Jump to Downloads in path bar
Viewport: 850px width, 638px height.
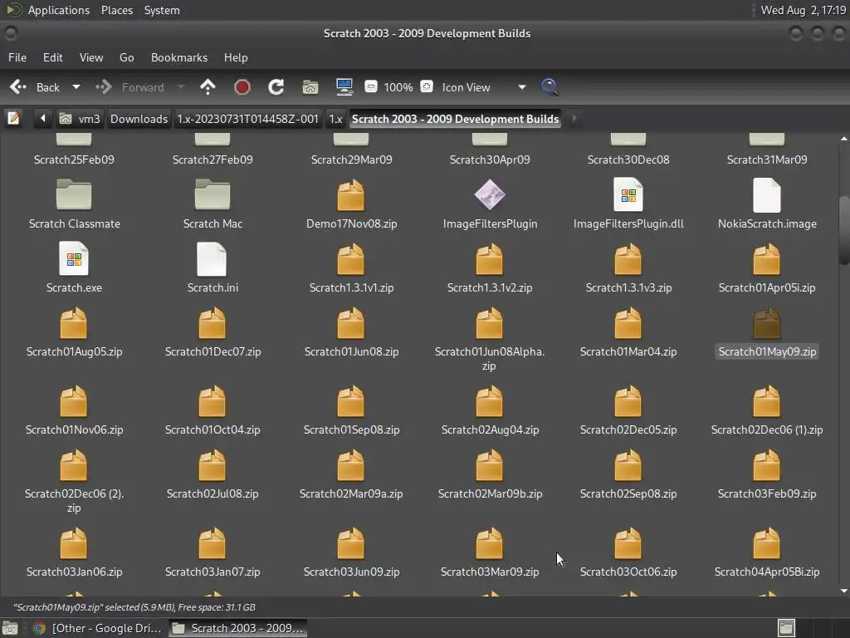pyautogui.click(x=139, y=119)
